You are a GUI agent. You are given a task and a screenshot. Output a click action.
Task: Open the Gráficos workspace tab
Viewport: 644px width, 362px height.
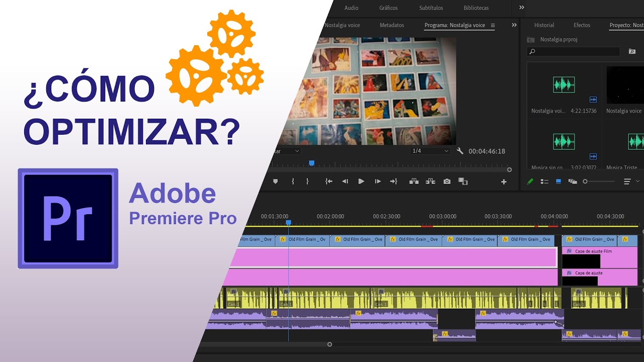[388, 8]
